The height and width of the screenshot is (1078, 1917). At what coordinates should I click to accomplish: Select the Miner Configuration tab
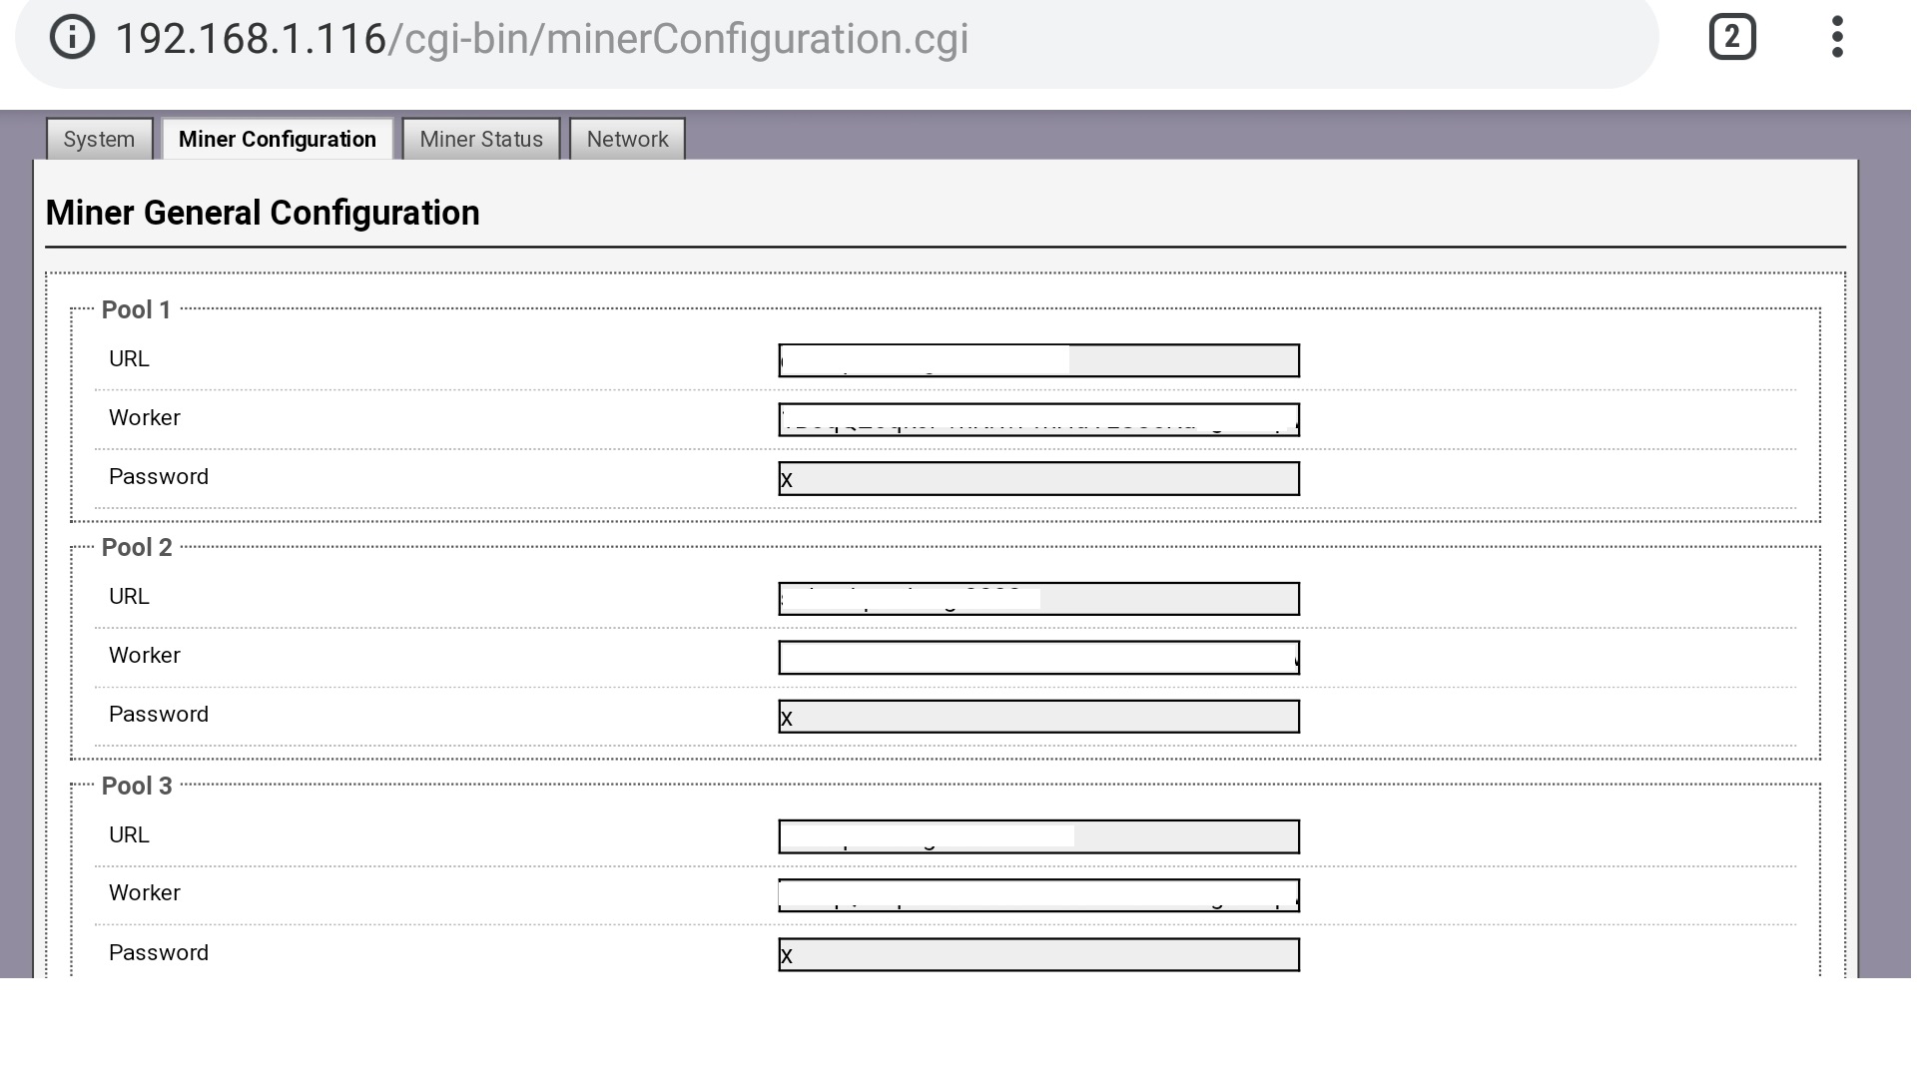tap(278, 139)
